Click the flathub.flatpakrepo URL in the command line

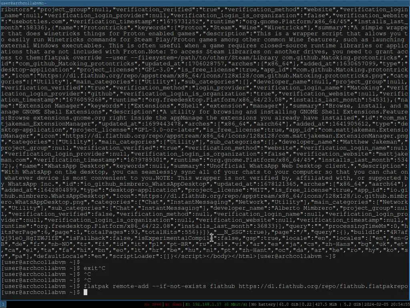pyautogui.click(x=323, y=286)
